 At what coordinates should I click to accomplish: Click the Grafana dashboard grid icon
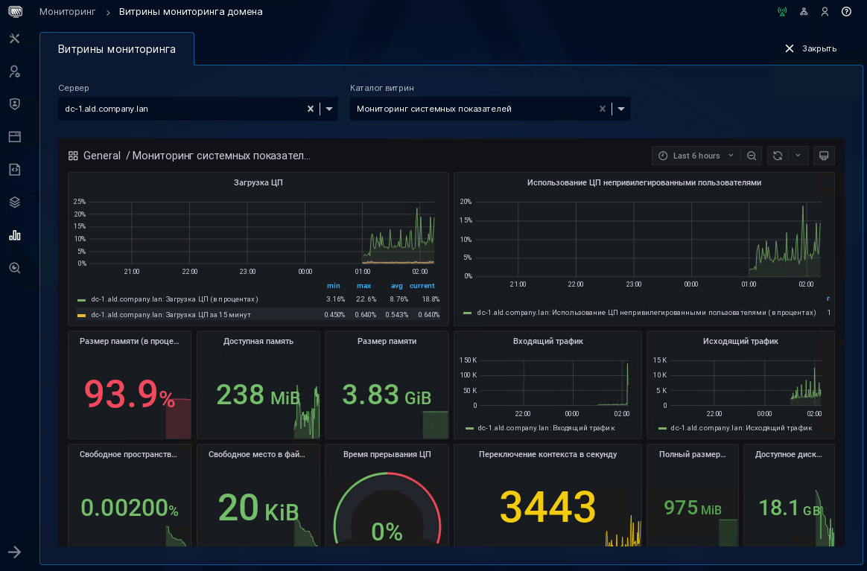tap(73, 156)
